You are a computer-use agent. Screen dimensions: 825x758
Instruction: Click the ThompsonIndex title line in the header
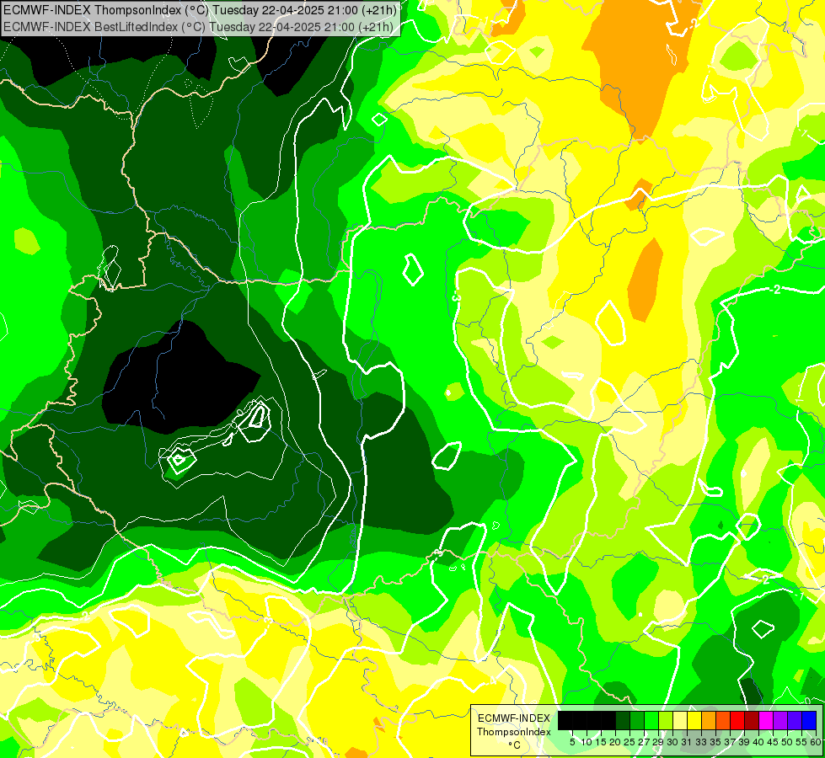point(200,9)
